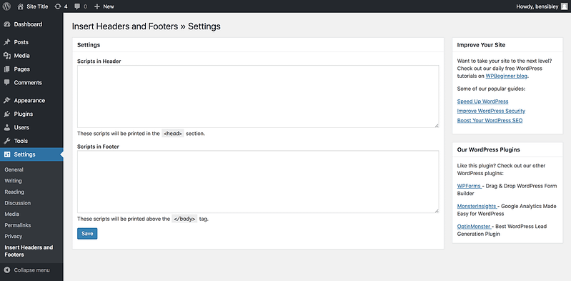Click the Collapse menu arrow icon
The width and height of the screenshot is (571, 281).
7,270
